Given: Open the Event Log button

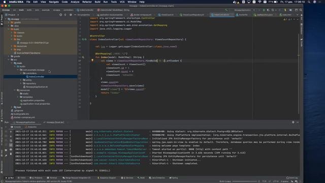Looking at the screenshot, I should 292,178.
